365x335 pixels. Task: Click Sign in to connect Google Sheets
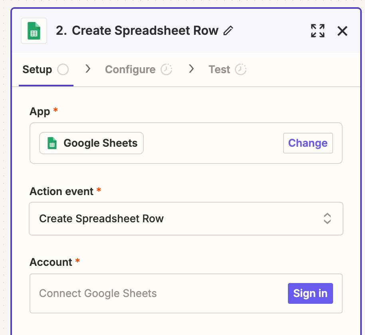pos(310,293)
